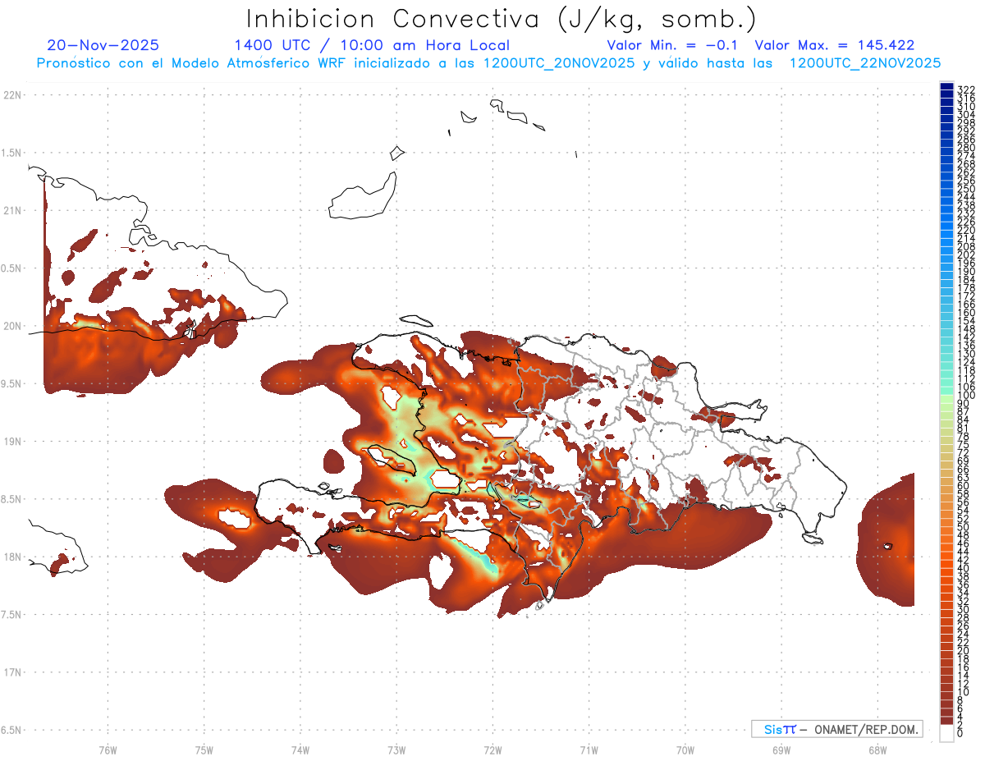Click the date label "20-Nov-2025"
Image resolution: width=985 pixels, height=761 pixels.
(103, 45)
